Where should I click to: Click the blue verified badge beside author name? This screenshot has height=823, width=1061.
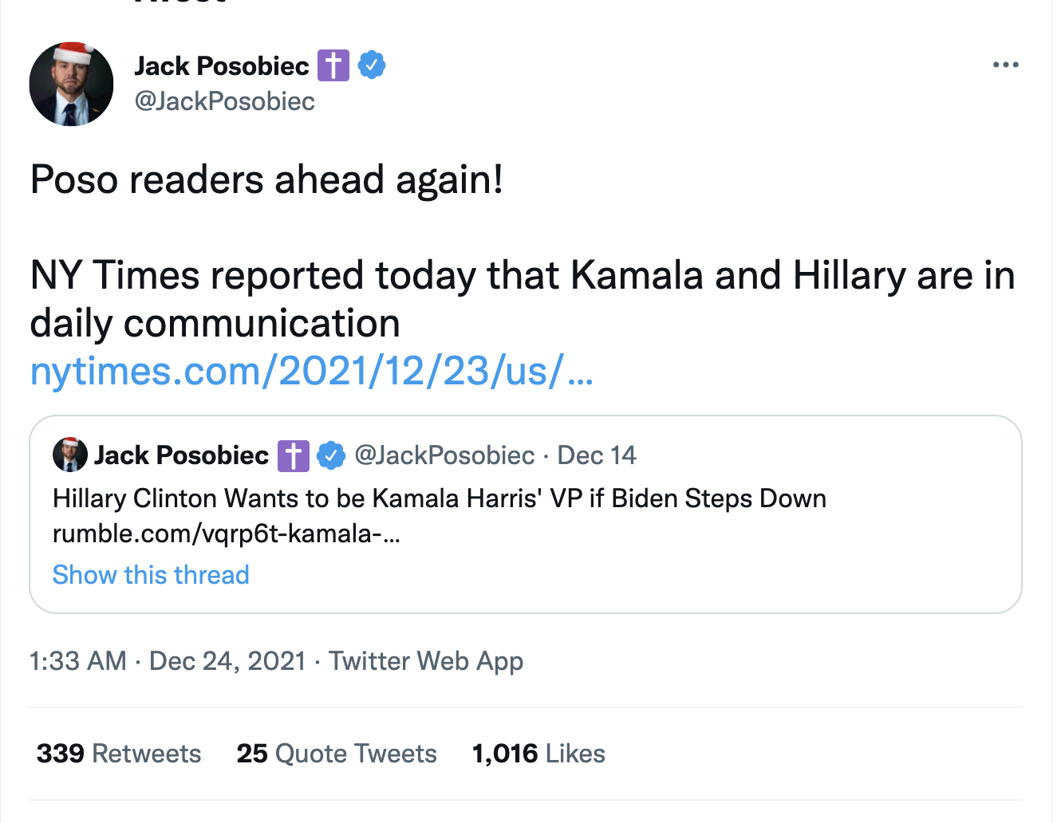point(372,65)
